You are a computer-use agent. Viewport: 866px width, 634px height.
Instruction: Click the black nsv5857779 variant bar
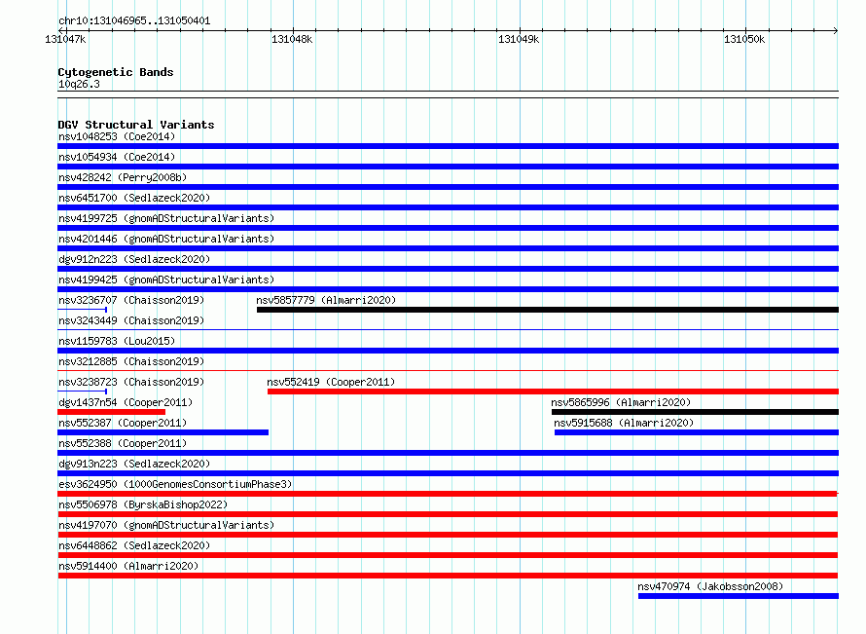point(547,310)
